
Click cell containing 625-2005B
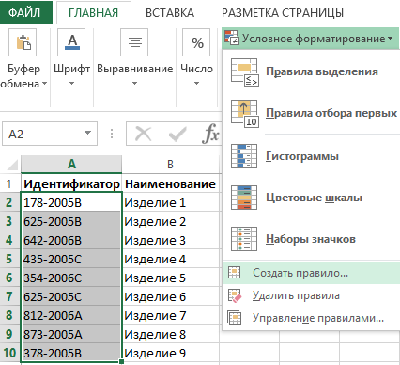[x=71, y=221]
